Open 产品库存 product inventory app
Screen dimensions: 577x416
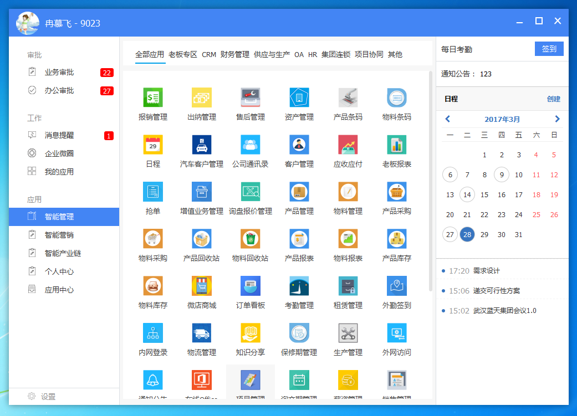click(397, 239)
